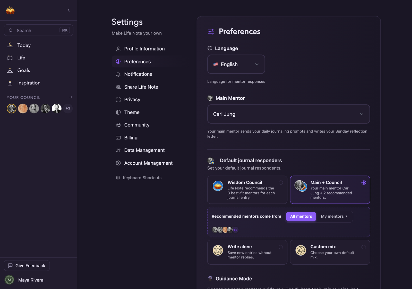The width and height of the screenshot is (412, 289).
Task: Open the Maya Rivera account avatar
Action: click(10, 280)
